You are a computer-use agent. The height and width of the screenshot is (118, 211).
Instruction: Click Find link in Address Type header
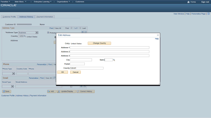click(x=51, y=28)
